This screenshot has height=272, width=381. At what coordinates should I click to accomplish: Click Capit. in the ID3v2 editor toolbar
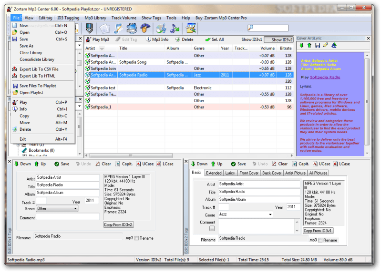pyautogui.click(x=300, y=164)
